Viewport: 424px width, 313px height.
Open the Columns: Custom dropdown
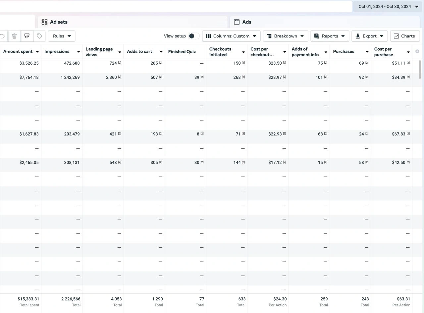(231, 36)
